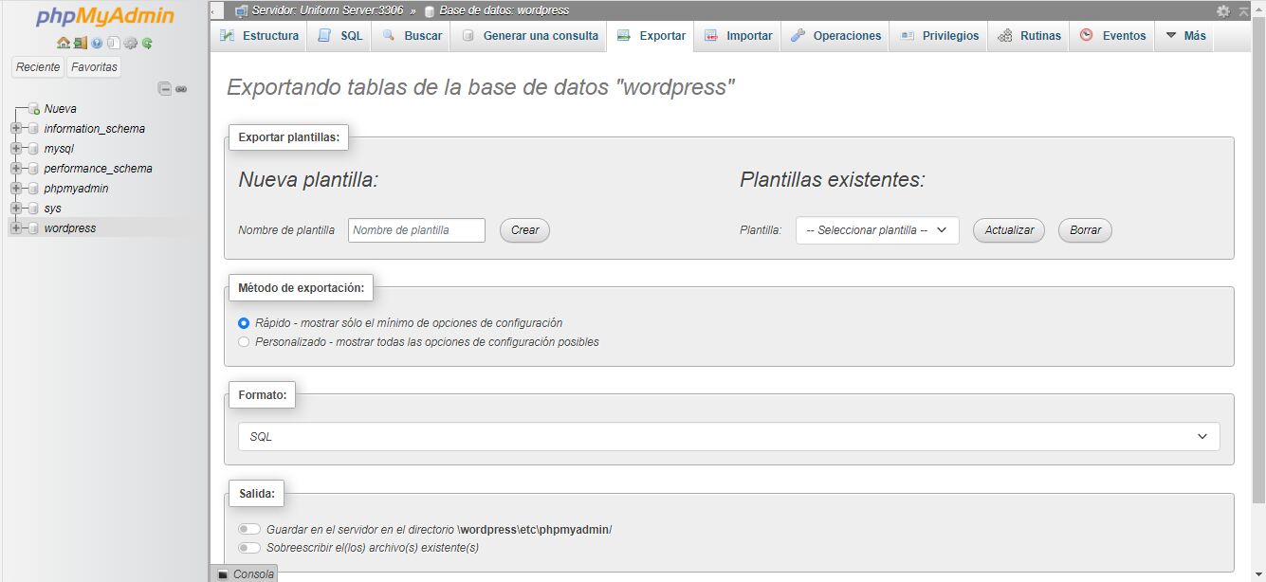Viewport: 1266px width, 582px height.
Task: Click the Borrar template button
Action: [1084, 229]
